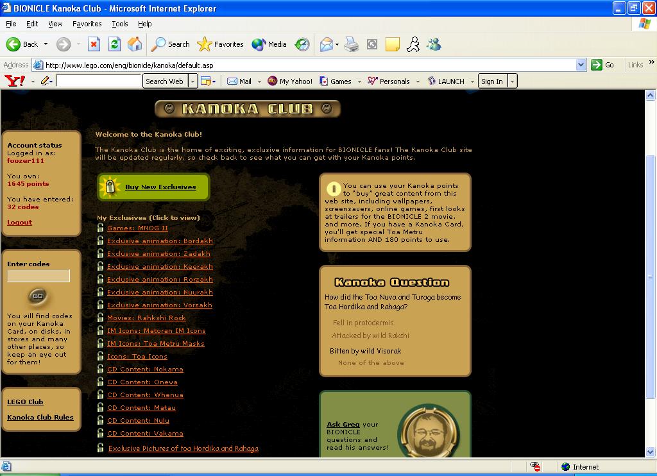657x476 pixels.
Task: Select answer Attacked by wild Rakshi
Action: click(x=370, y=336)
